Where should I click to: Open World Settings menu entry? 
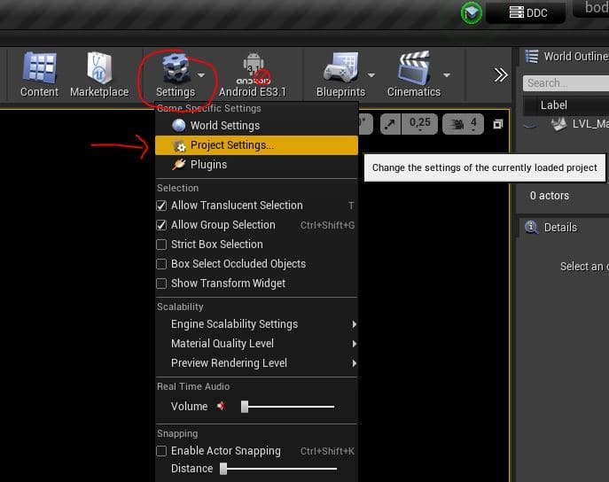tap(224, 126)
